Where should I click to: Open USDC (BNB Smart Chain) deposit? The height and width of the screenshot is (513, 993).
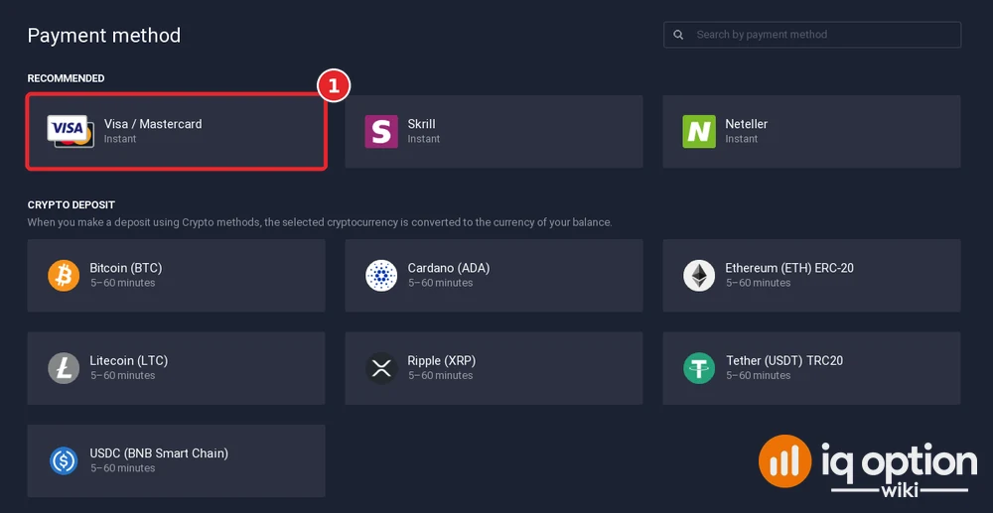176,460
